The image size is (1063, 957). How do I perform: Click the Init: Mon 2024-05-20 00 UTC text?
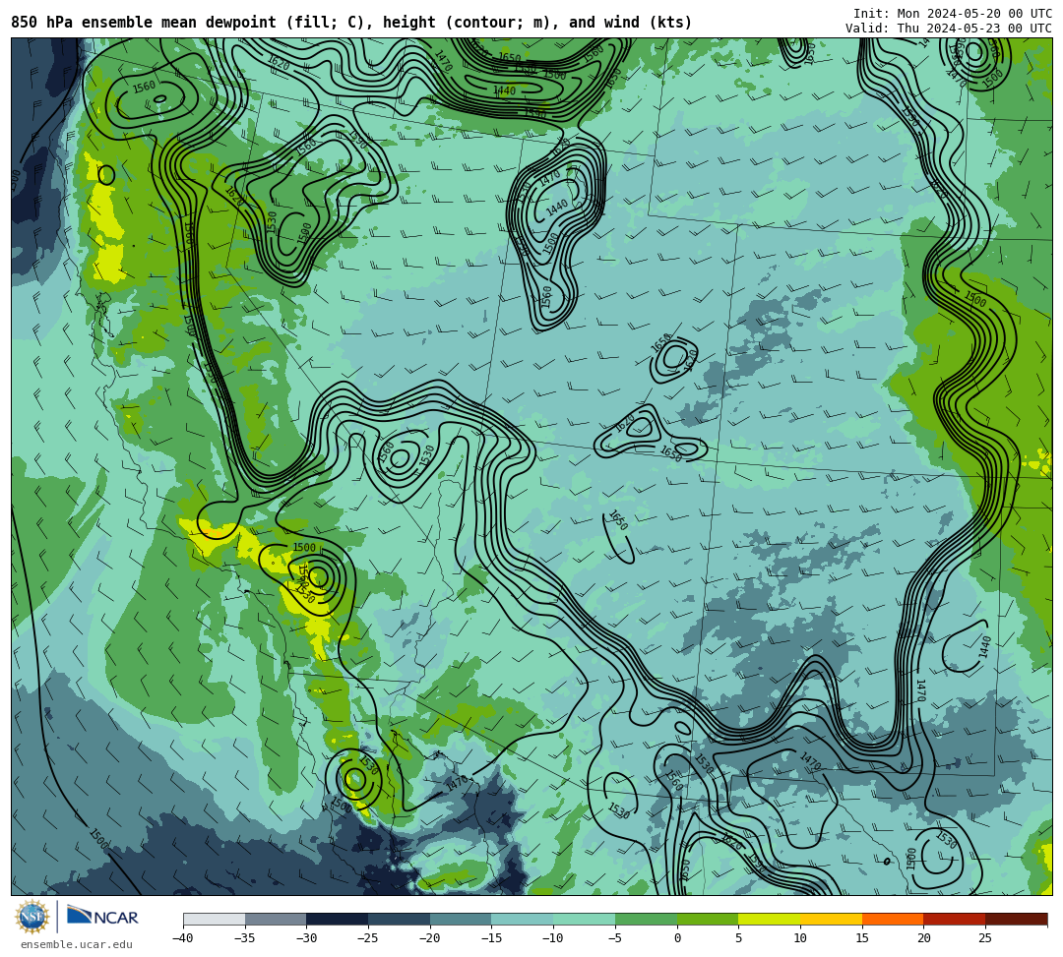point(953,14)
